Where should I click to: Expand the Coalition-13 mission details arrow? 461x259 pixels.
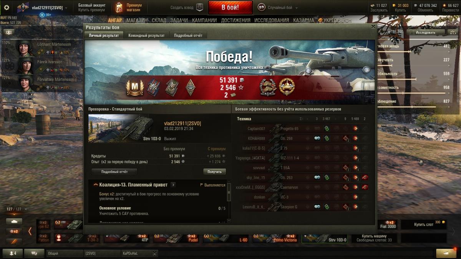coord(173,185)
